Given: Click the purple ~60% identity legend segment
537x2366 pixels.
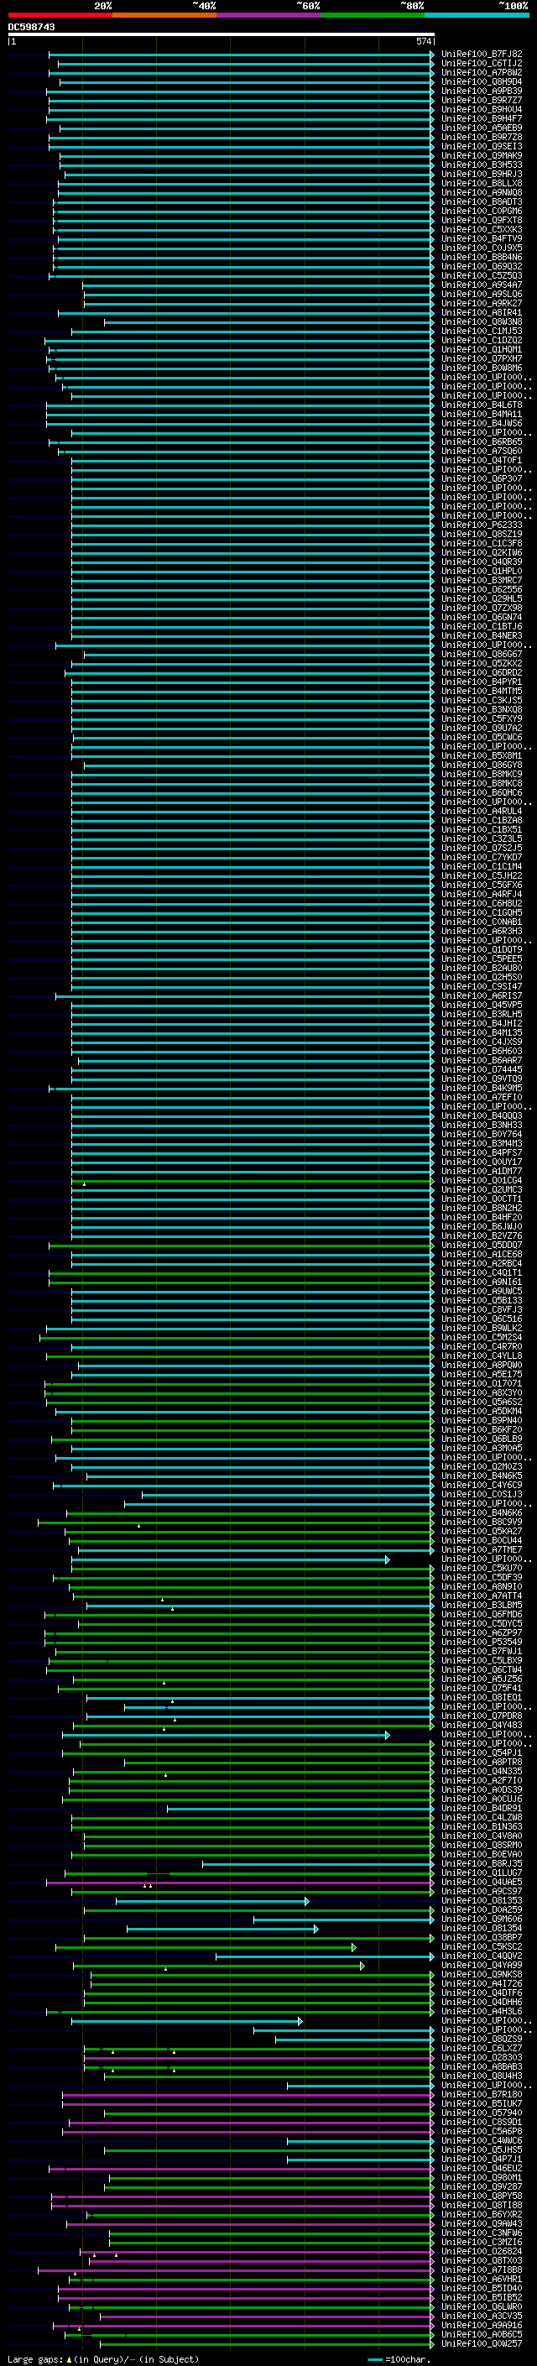Looking at the screenshot, I should (269, 15).
